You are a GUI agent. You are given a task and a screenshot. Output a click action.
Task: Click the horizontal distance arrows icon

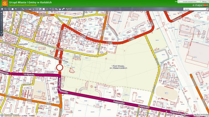pyautogui.click(x=30, y=9)
